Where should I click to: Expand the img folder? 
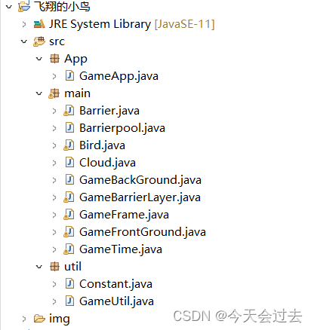click(x=24, y=319)
